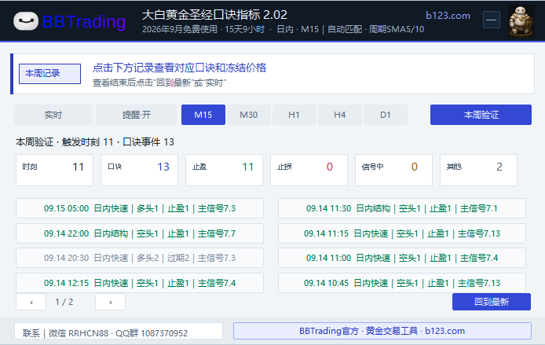
Task: Go to previous page with left chevron
Action: tap(31, 302)
